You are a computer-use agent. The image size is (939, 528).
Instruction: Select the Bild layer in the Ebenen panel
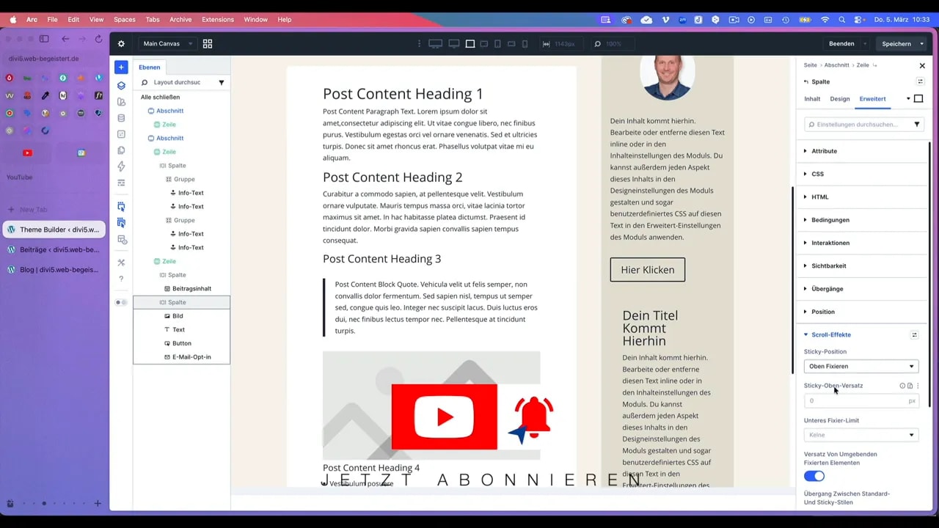178,315
